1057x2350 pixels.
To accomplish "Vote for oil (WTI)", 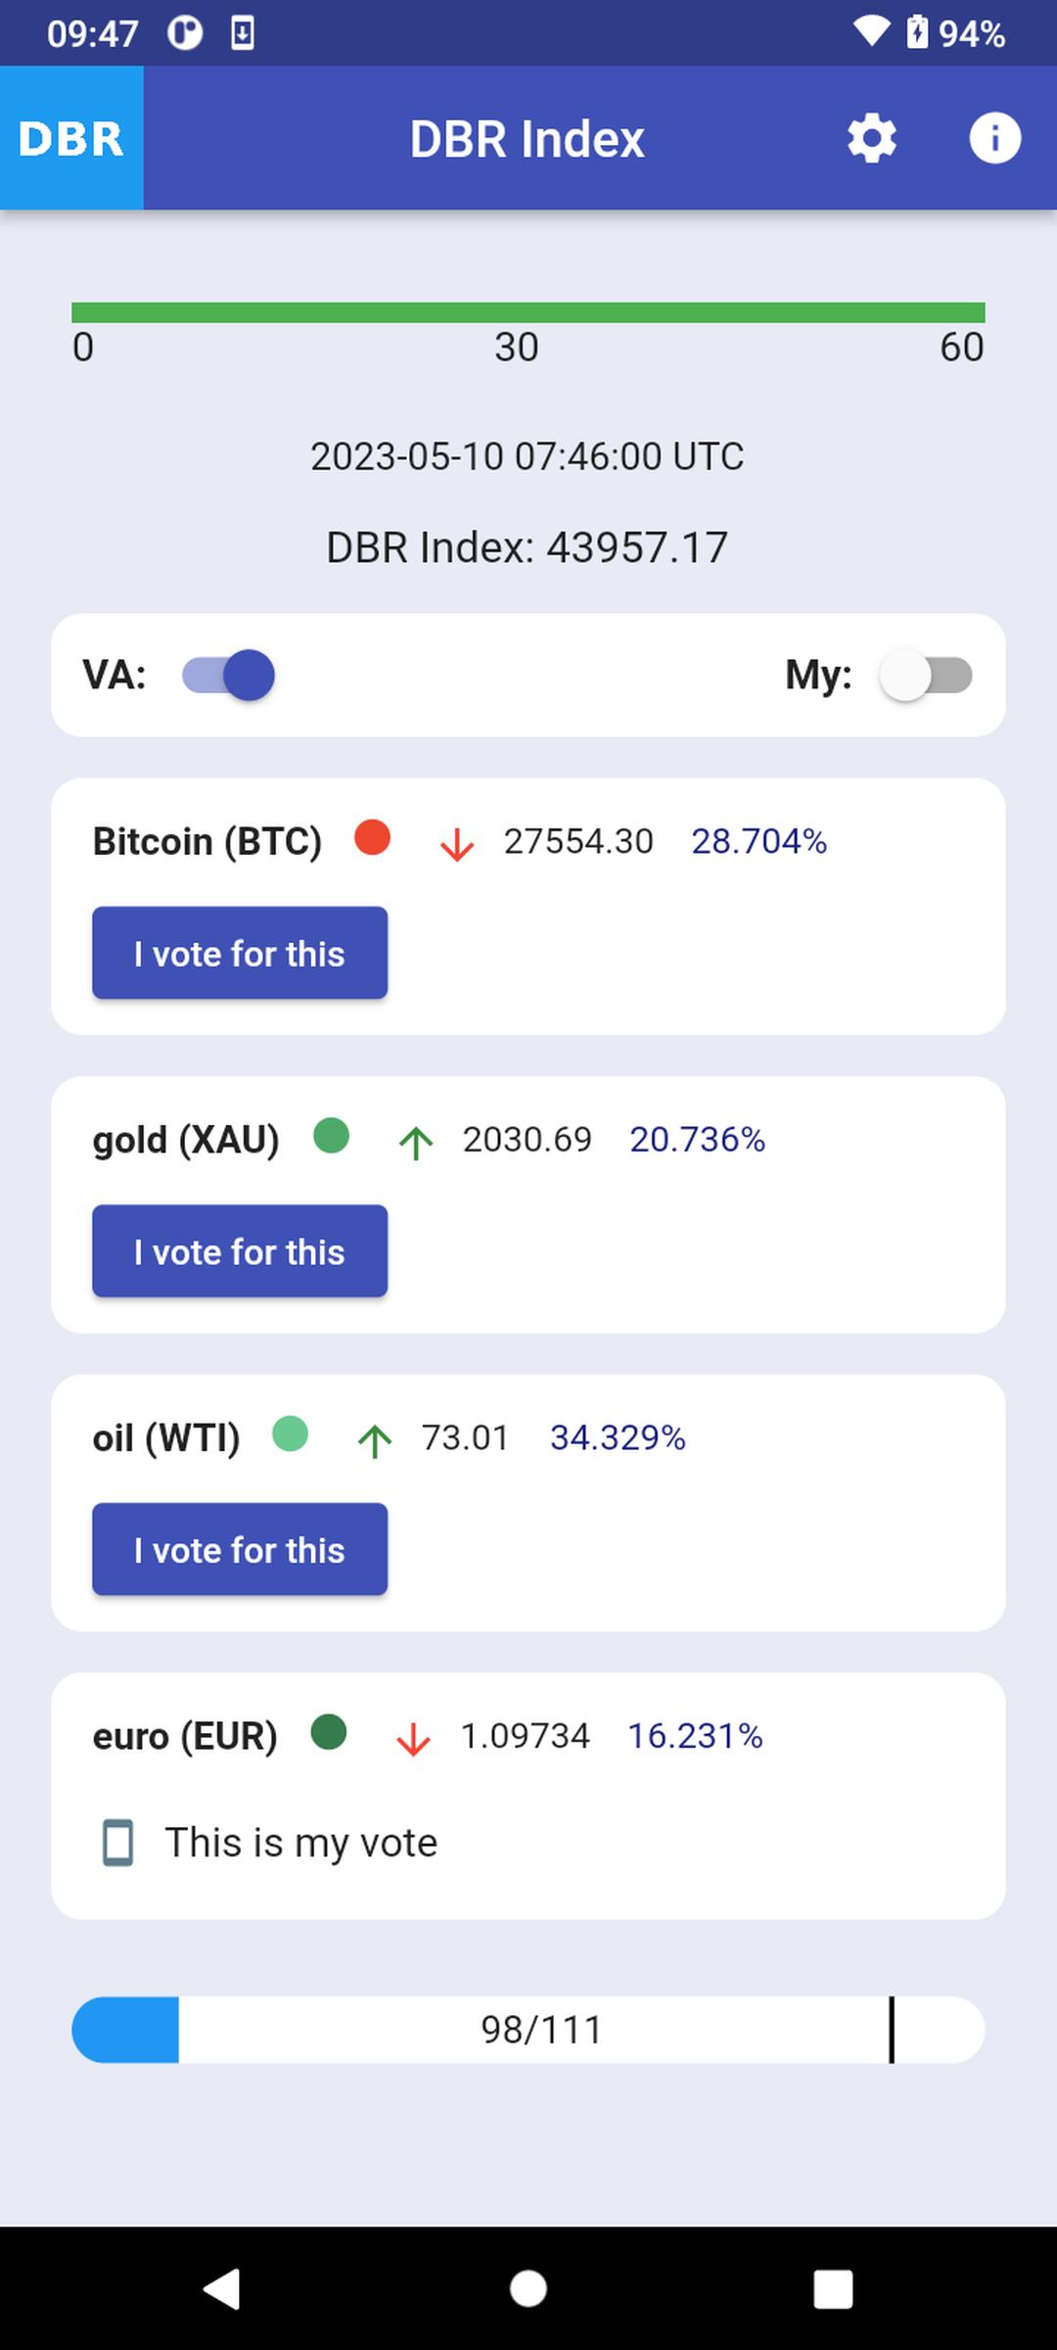I will (x=240, y=1549).
